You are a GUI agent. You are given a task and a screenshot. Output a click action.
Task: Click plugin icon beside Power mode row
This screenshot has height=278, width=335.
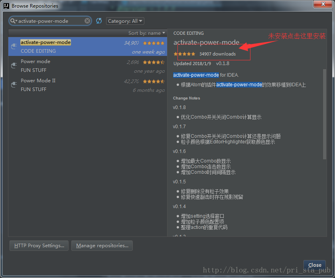point(14,65)
